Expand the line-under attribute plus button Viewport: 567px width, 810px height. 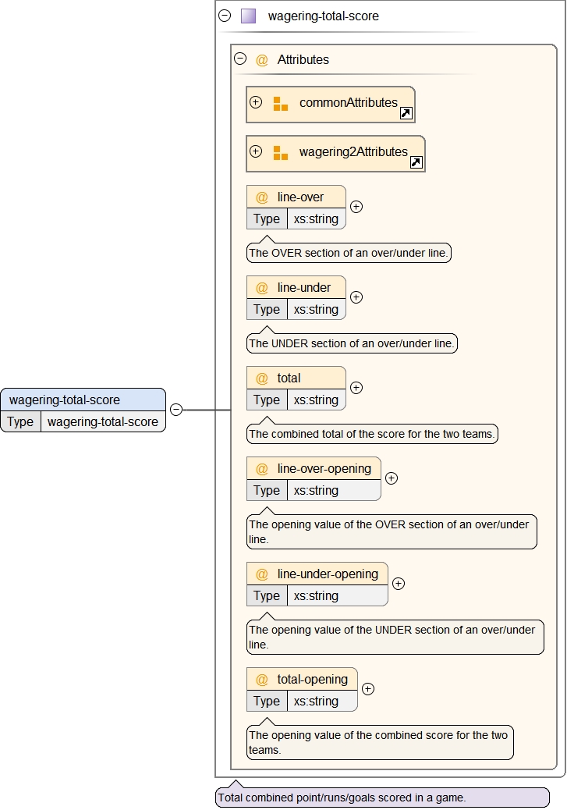point(356,297)
